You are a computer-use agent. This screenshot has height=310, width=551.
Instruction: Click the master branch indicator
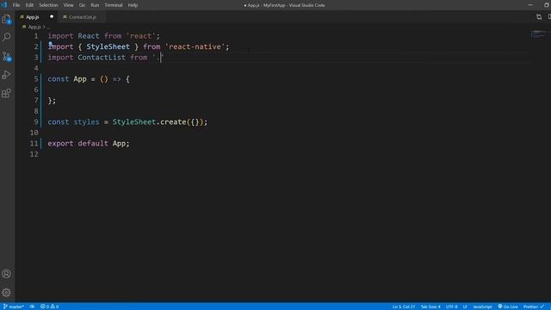14,307
